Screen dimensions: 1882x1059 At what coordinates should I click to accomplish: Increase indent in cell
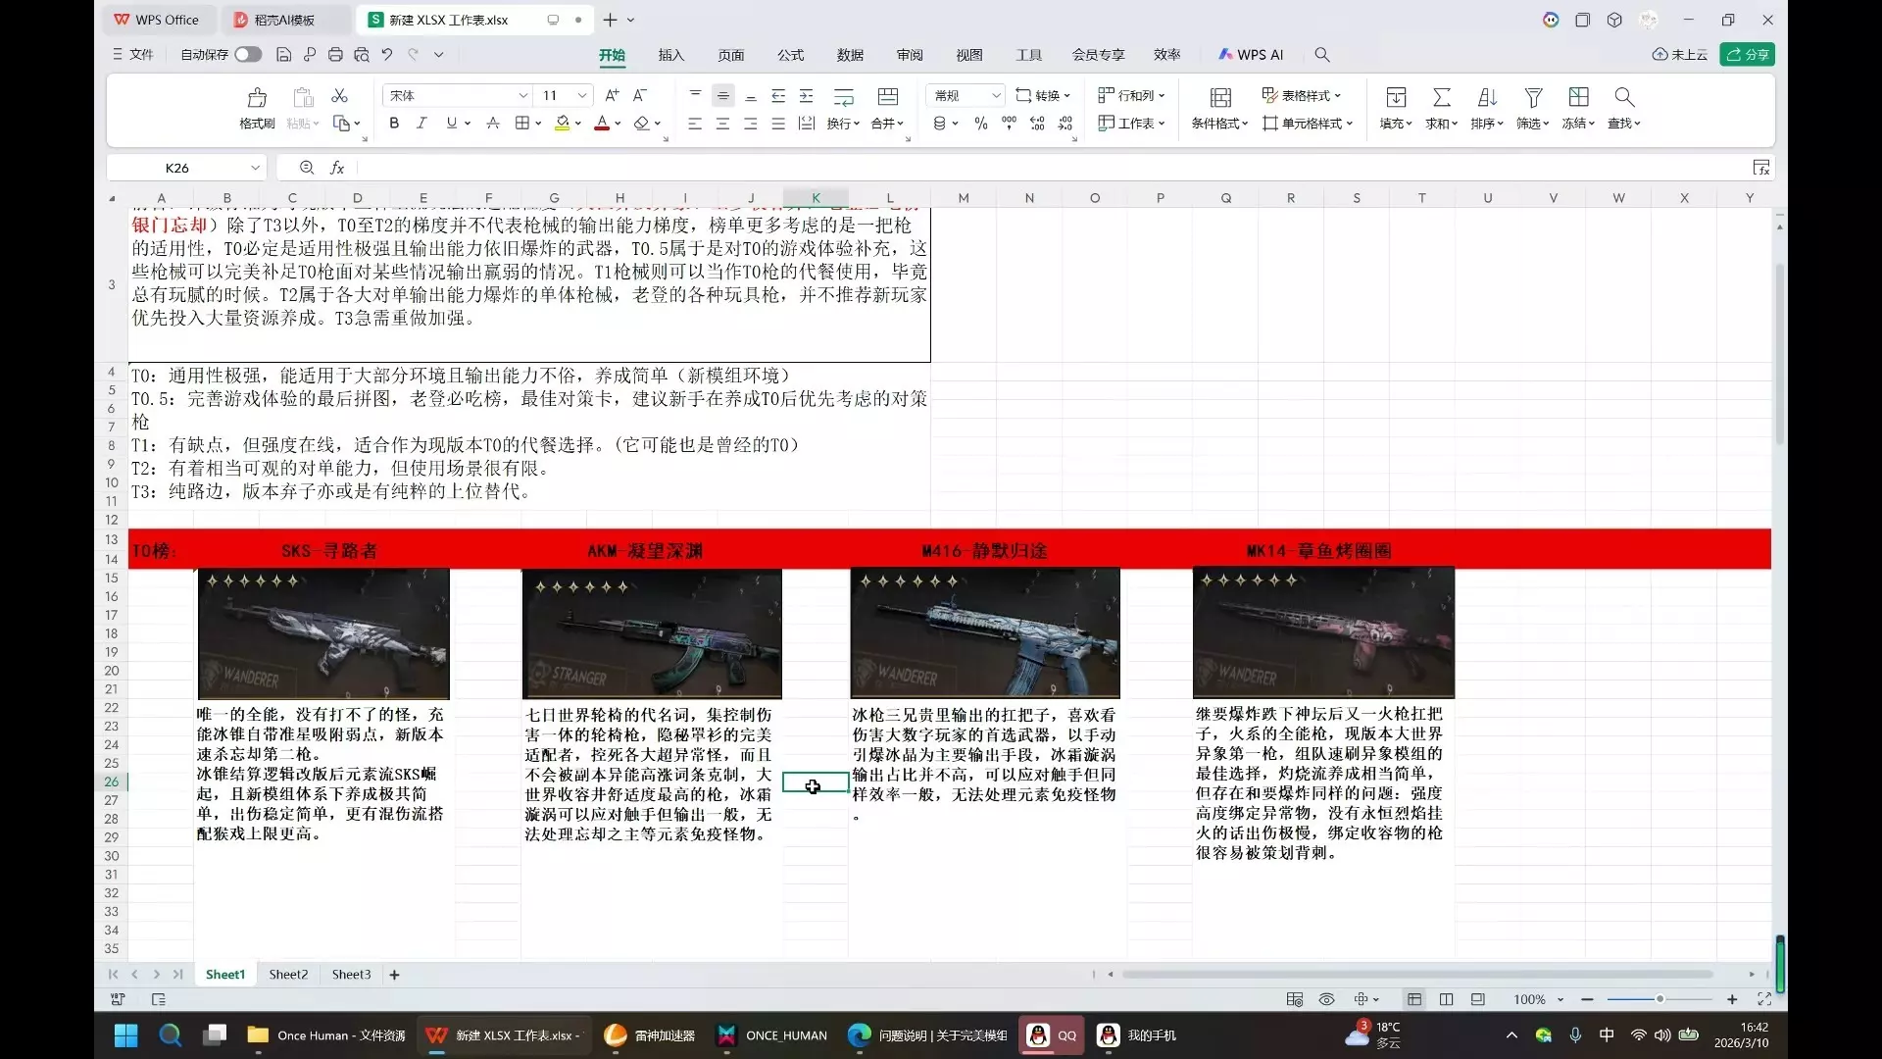click(806, 95)
